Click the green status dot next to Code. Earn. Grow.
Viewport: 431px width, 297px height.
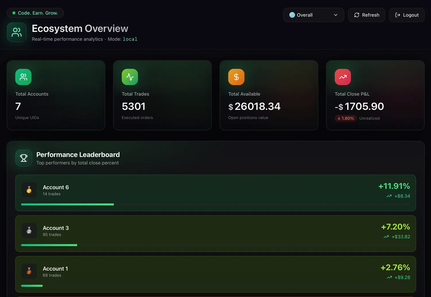(14, 13)
